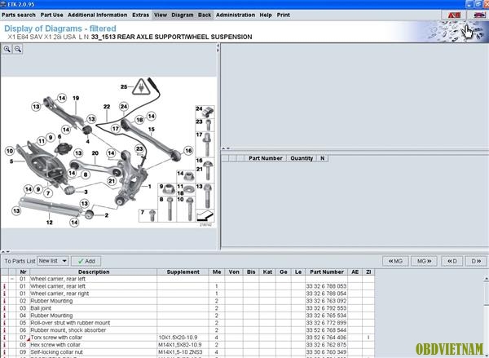The image size is (489, 358).
Task: Open the Administration menu
Action: coord(236,15)
